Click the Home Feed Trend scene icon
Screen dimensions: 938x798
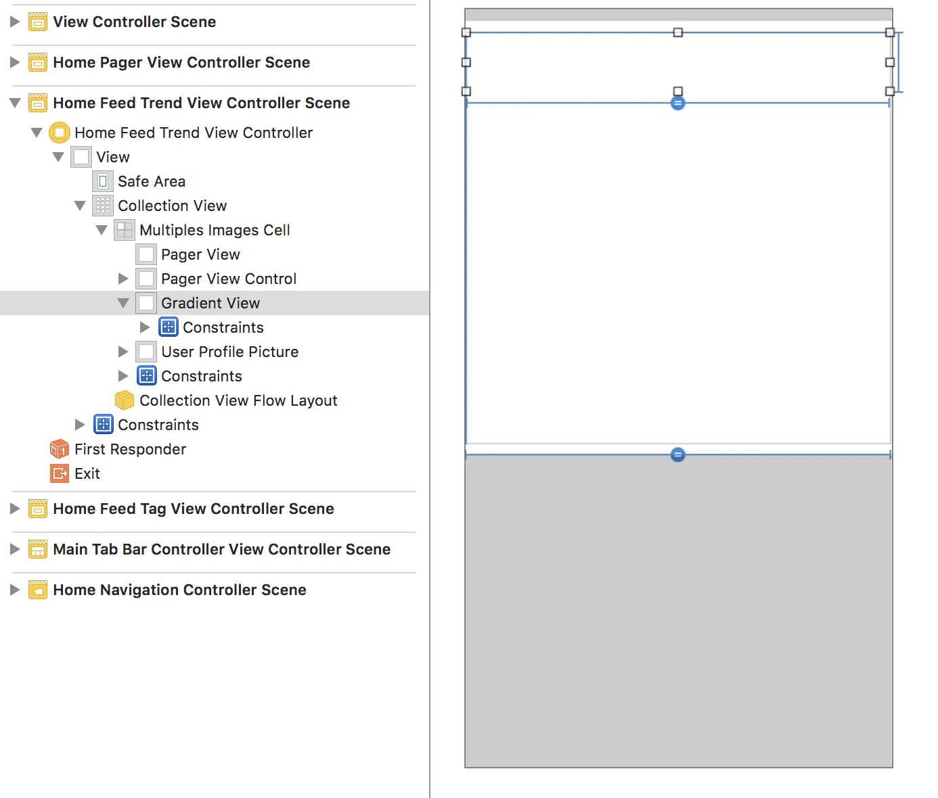38,103
